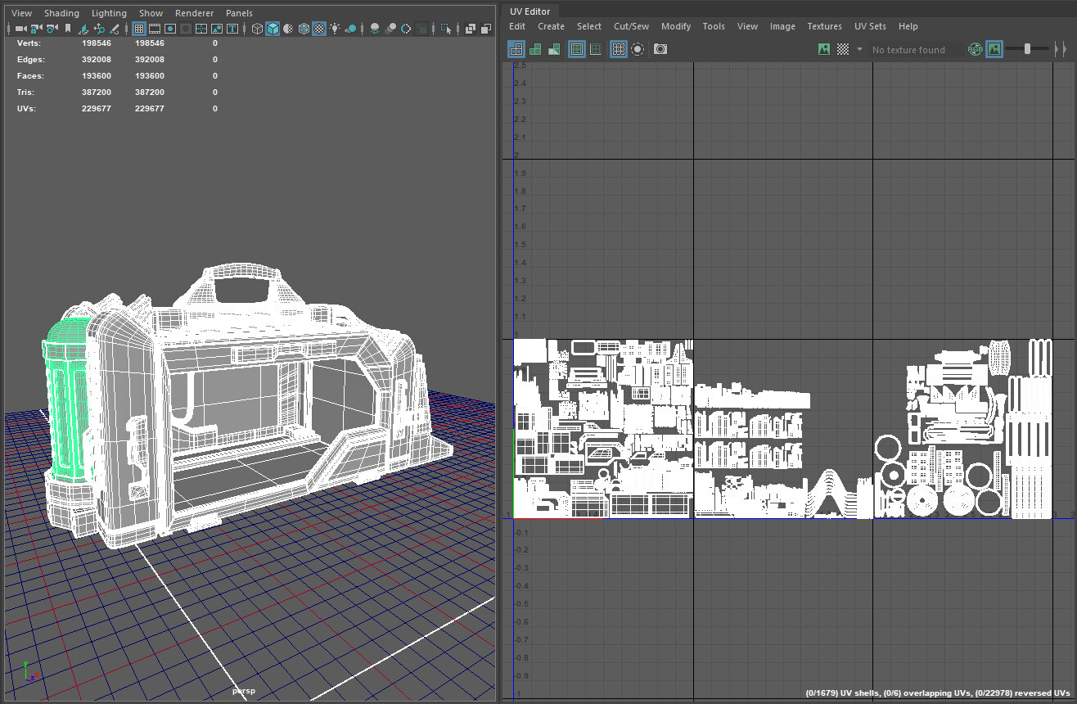Click the Wireframe on Shaded icon

tap(304, 29)
